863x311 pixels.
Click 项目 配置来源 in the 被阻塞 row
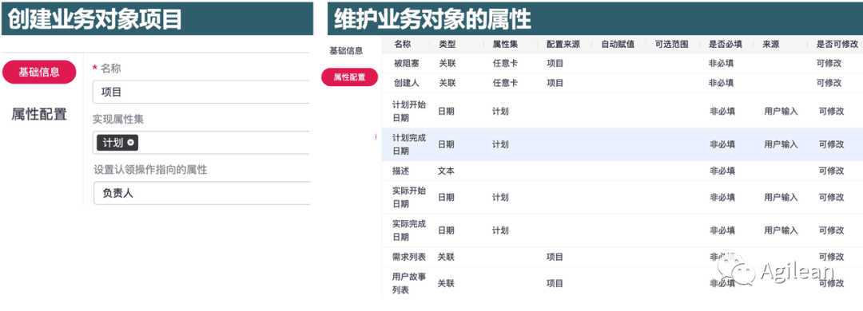(x=555, y=63)
